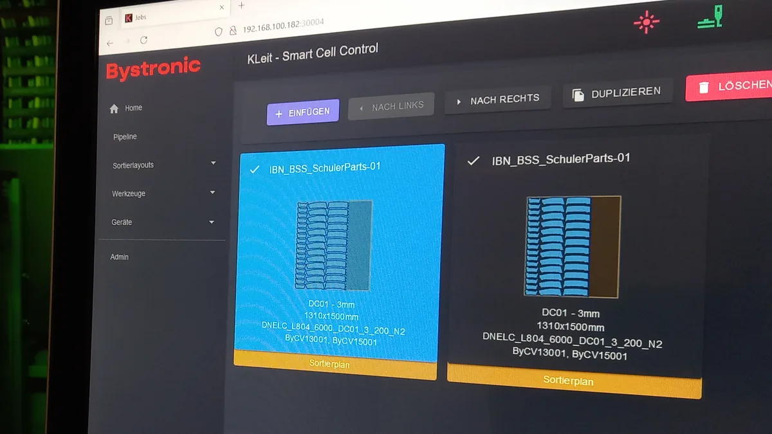Expand the Werkzeuge menu arrow

212,192
